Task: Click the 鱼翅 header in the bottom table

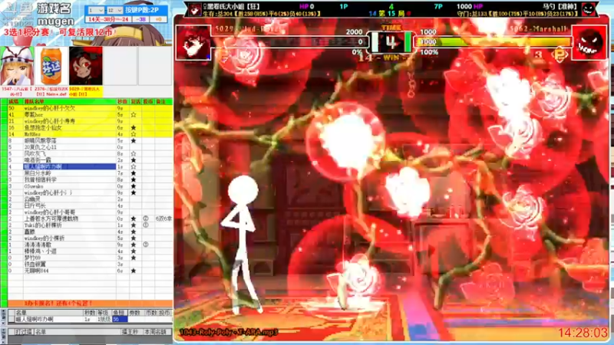Action: tap(119, 313)
